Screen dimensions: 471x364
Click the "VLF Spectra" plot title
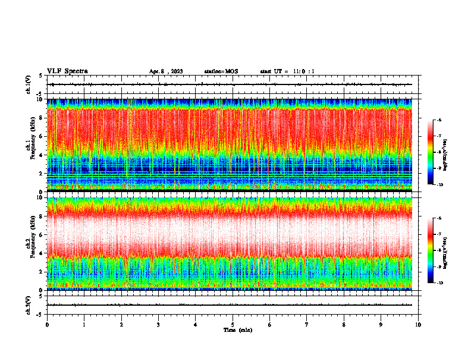pyautogui.click(x=67, y=71)
